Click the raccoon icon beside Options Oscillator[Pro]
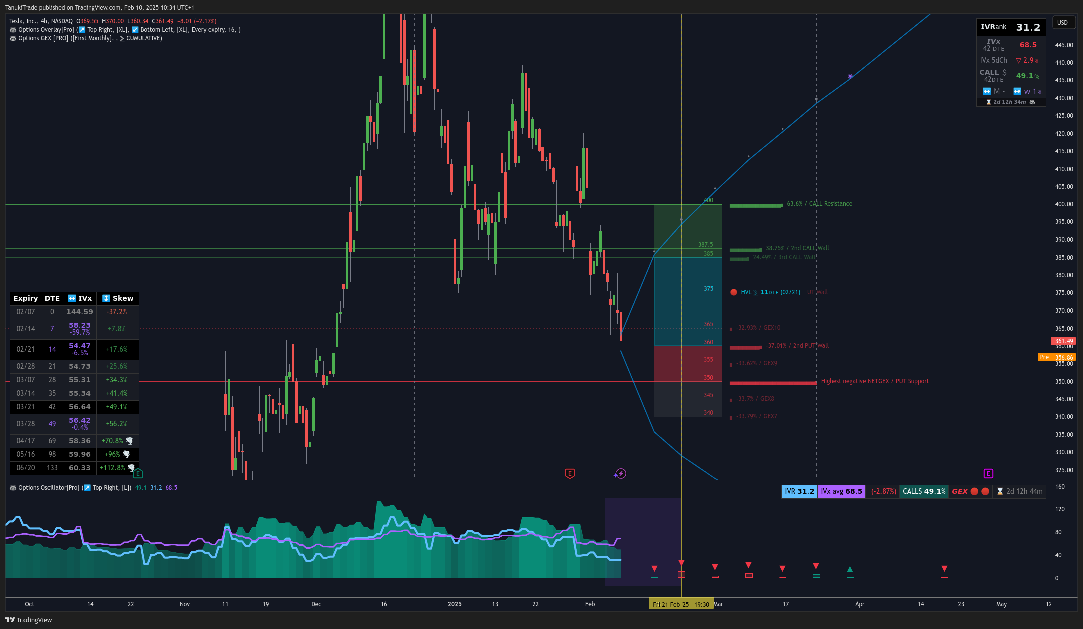This screenshot has width=1083, height=629. coord(13,488)
